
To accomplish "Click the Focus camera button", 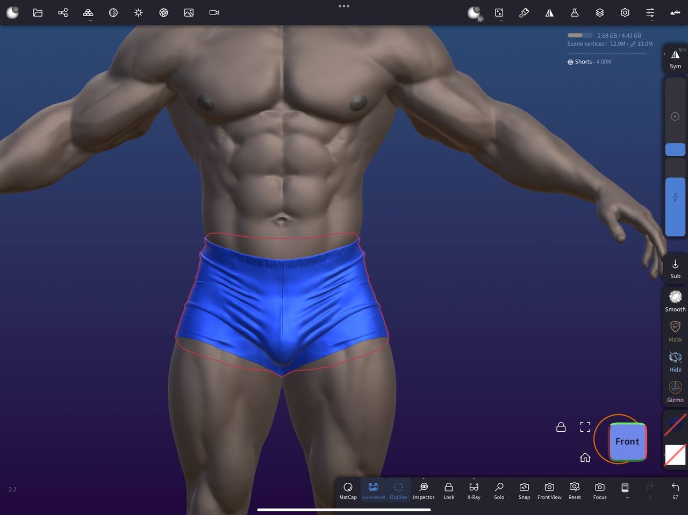I will 600,490.
